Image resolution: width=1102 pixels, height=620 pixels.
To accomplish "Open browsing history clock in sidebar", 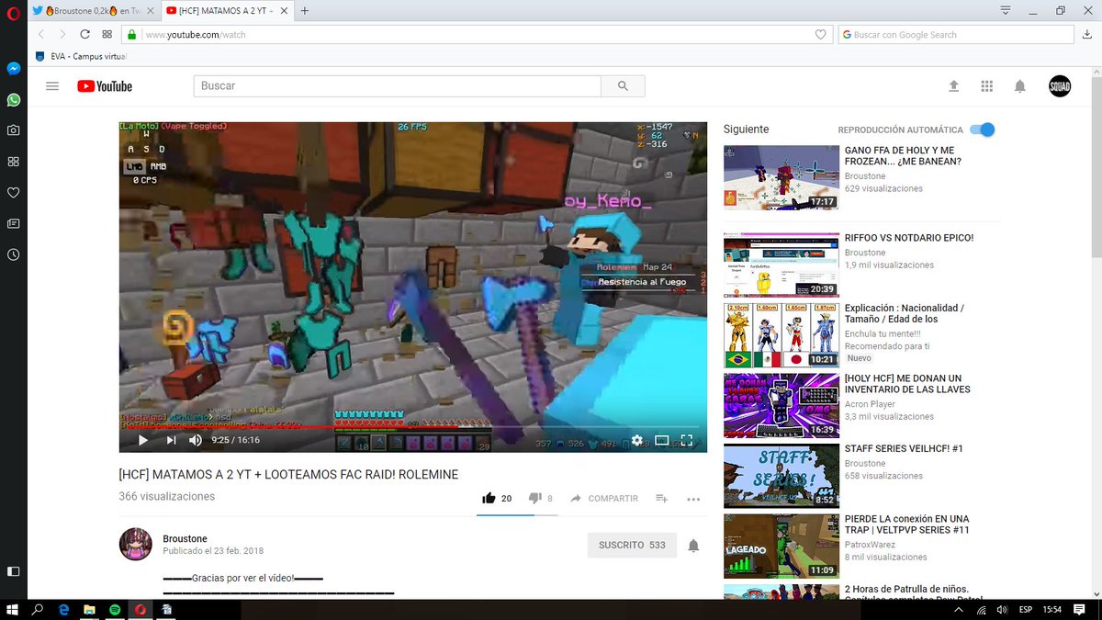I will [14, 254].
